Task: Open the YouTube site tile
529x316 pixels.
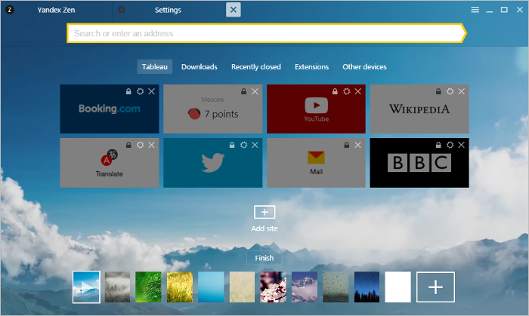Action: click(x=316, y=109)
